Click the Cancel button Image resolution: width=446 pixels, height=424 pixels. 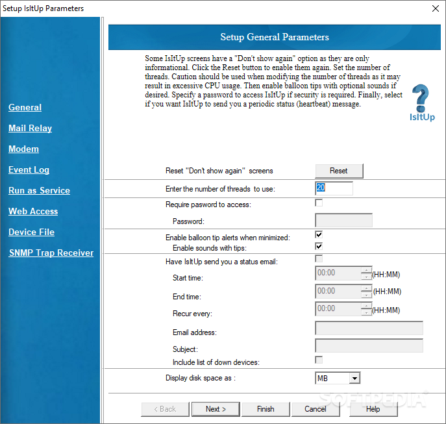316,409
